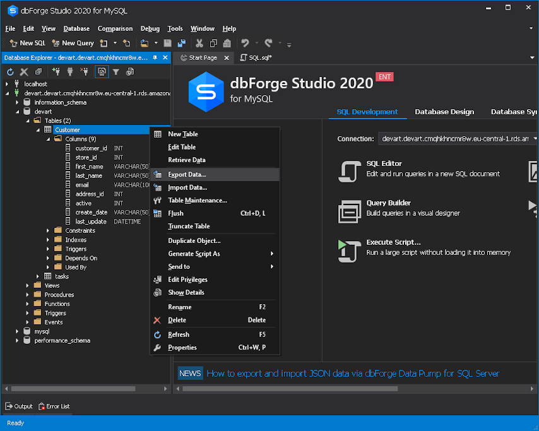Click the Collapse All icon in Database Explorer
539x431 pixels.
coord(38,72)
